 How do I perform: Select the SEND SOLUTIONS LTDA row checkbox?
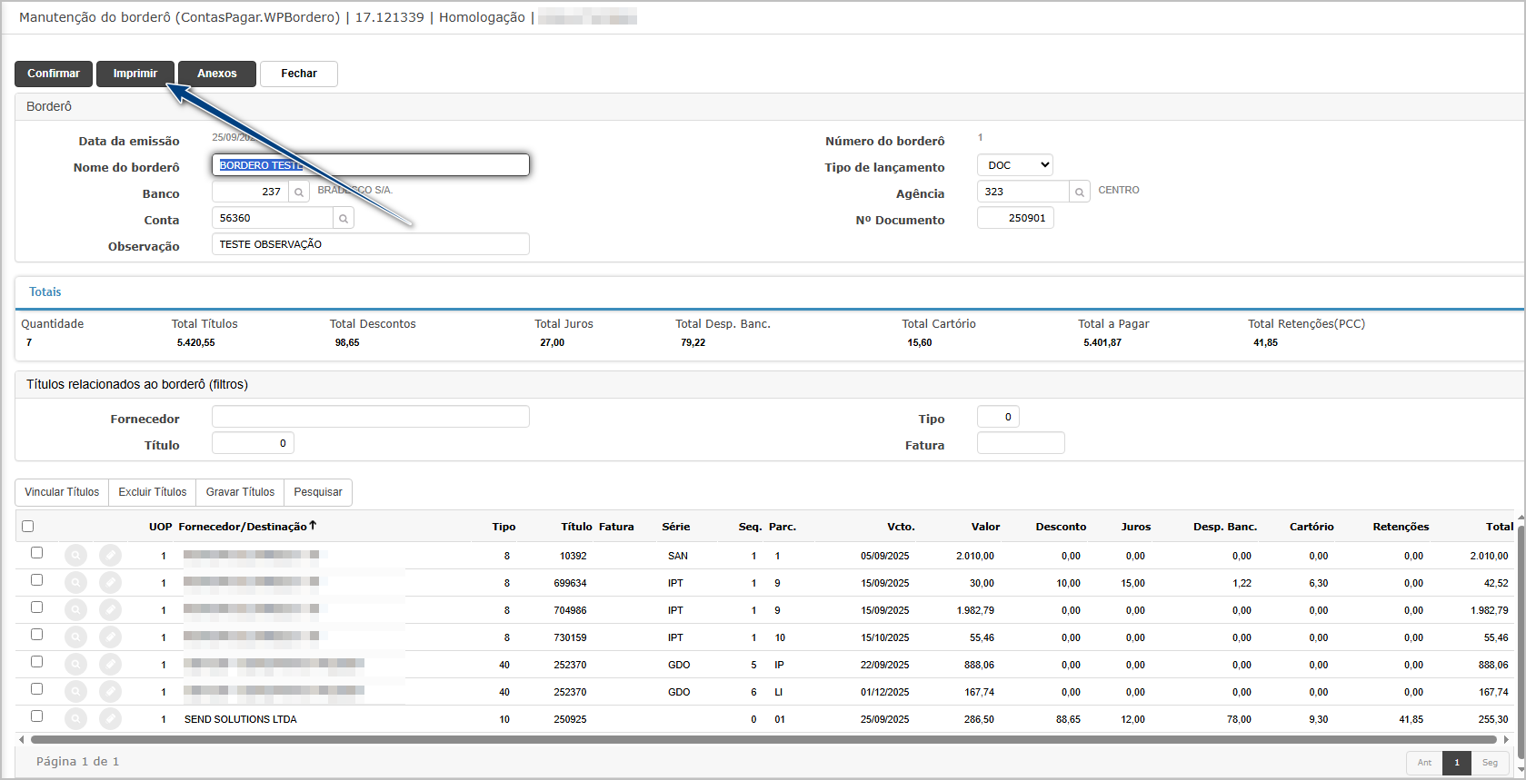pyautogui.click(x=37, y=716)
